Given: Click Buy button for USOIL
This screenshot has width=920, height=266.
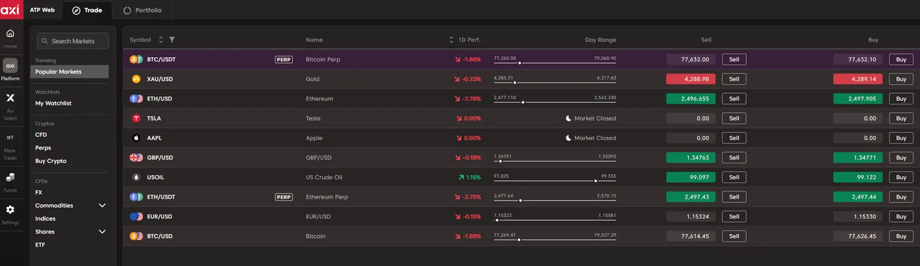Looking at the screenshot, I should 901,177.
